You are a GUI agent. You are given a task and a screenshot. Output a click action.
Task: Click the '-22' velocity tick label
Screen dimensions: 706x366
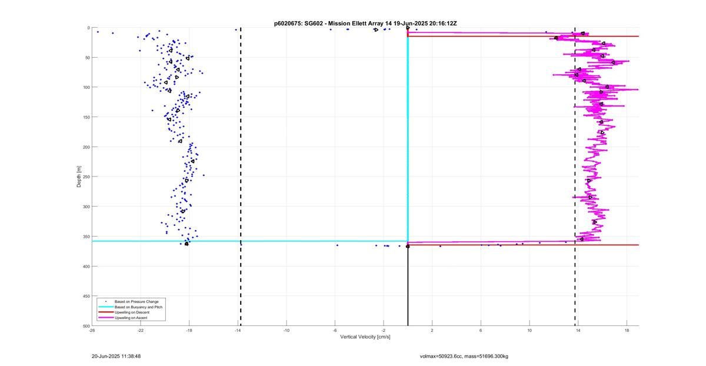pyautogui.click(x=141, y=330)
